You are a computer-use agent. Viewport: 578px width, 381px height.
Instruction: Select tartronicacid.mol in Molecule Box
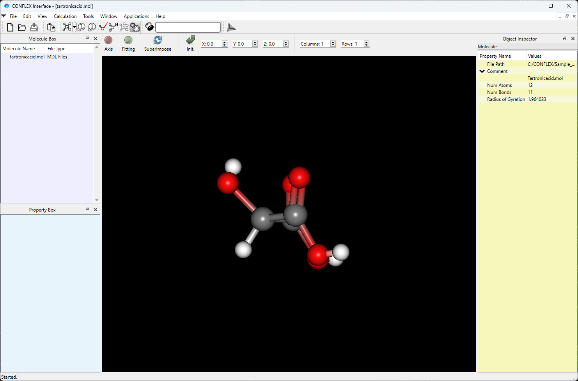tap(27, 56)
